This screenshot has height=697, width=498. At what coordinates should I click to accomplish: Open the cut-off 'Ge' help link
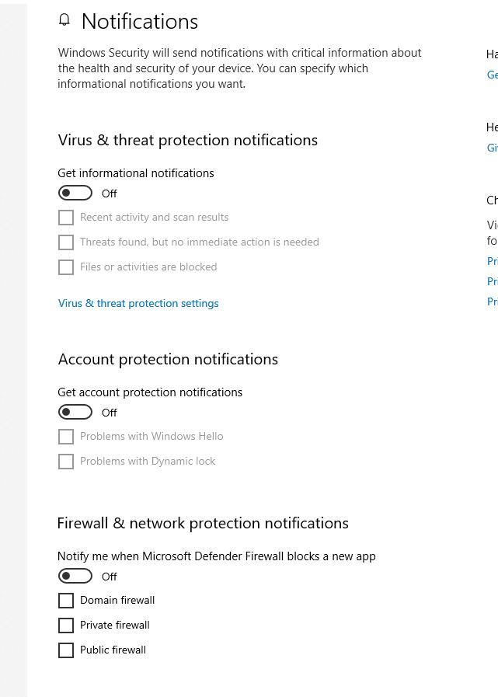[493, 75]
